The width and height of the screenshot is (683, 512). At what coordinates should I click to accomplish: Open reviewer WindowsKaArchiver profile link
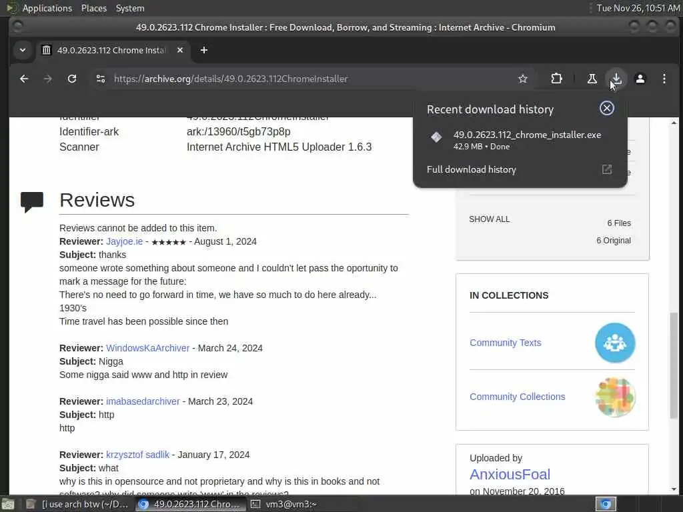coord(147,348)
